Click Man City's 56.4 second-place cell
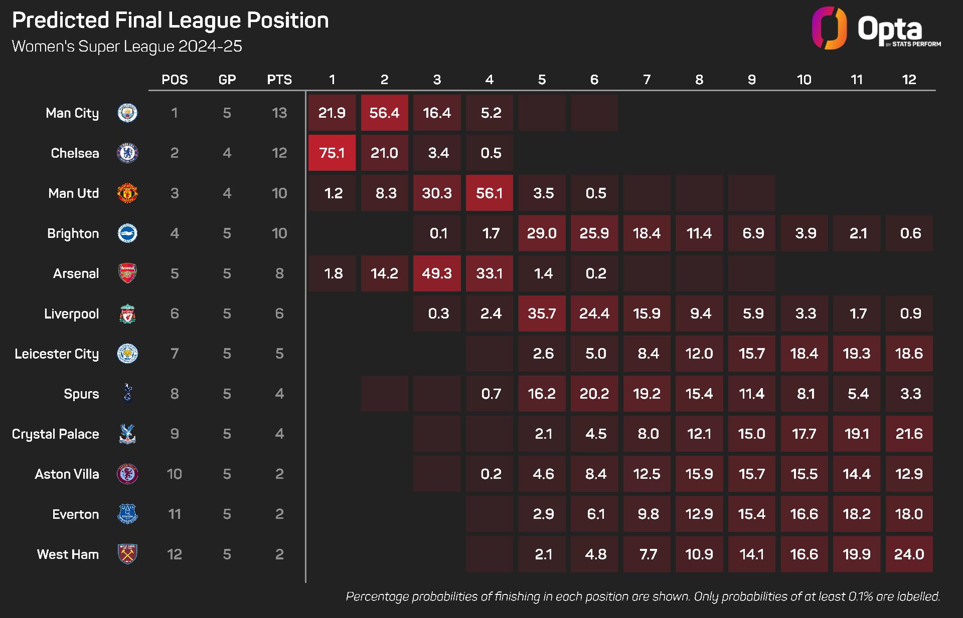The image size is (963, 618). [x=384, y=113]
